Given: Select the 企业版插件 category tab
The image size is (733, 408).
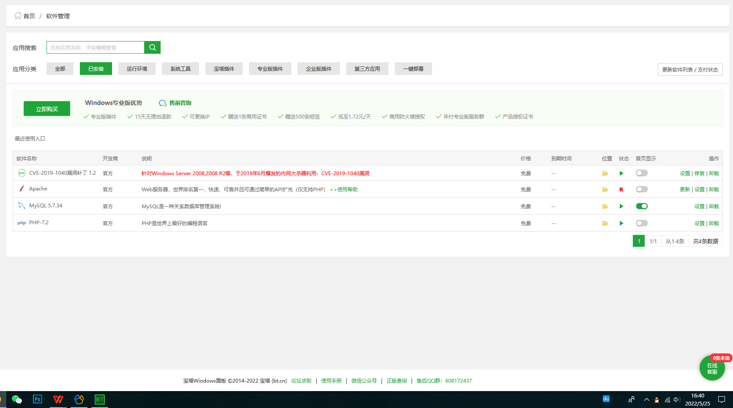Looking at the screenshot, I should tap(319, 69).
